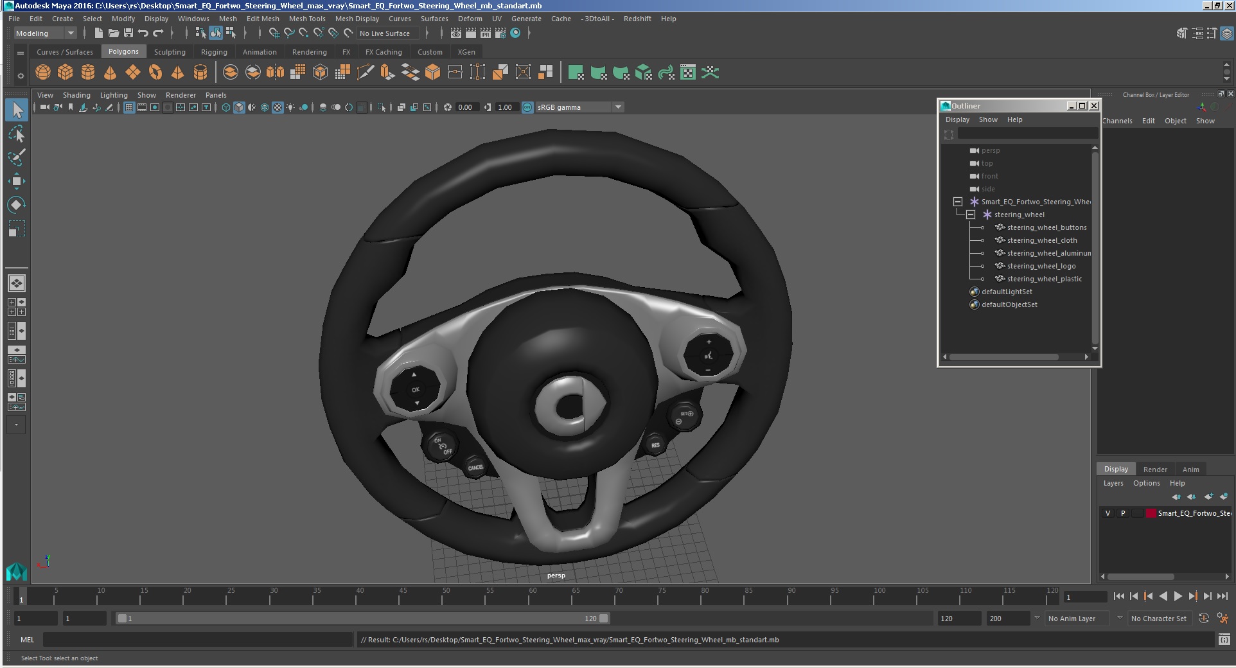Open the Script Editor icon
Screen dimensions: 1236x668
(x=1224, y=640)
